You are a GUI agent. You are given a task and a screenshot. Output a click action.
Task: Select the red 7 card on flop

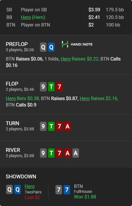(60, 87)
